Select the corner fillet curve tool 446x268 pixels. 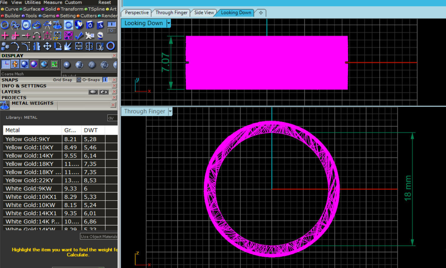click(26, 46)
